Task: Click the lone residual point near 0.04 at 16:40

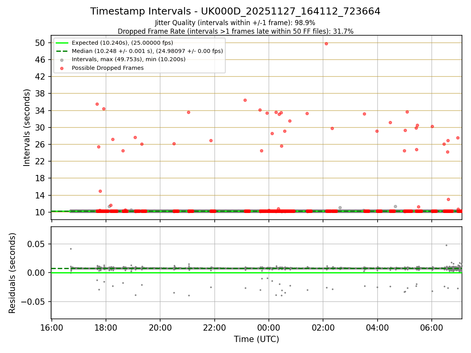Action: coord(71,249)
